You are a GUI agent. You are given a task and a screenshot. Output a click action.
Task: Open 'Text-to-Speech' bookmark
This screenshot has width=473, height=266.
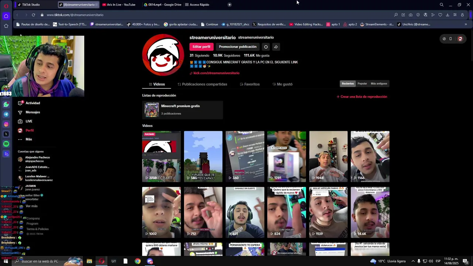pyautogui.click(x=70, y=24)
